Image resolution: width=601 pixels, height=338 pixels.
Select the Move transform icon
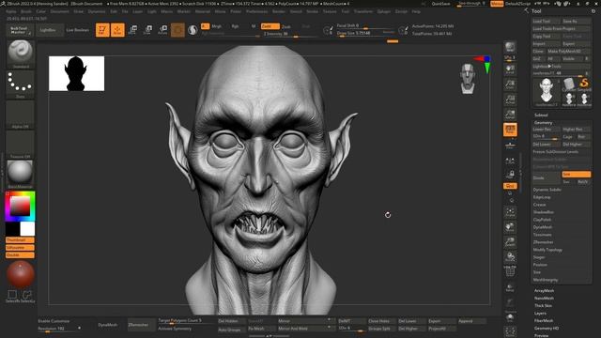(x=132, y=30)
